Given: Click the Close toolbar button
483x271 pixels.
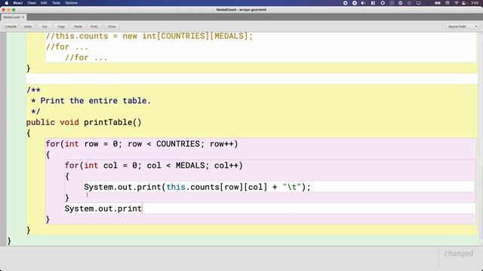Looking at the screenshot, I should 112,26.
